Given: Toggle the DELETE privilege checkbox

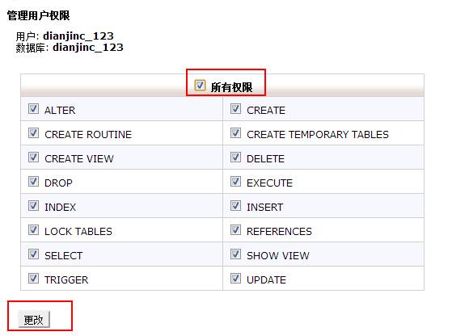Looking at the screenshot, I should [235, 157].
